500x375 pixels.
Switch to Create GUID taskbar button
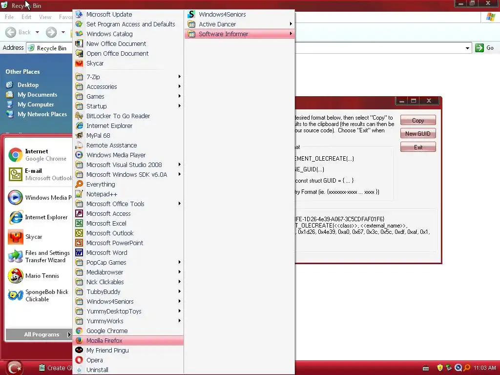55,368
